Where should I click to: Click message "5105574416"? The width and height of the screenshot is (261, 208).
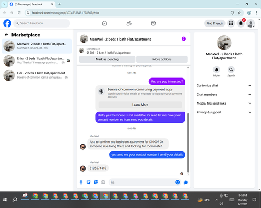(x=98, y=168)
